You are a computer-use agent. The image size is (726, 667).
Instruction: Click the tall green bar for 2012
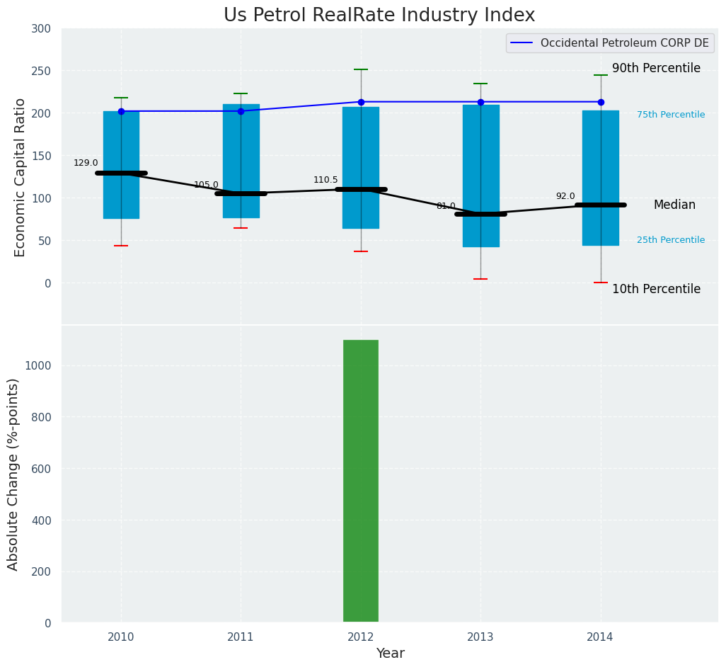click(361, 481)
